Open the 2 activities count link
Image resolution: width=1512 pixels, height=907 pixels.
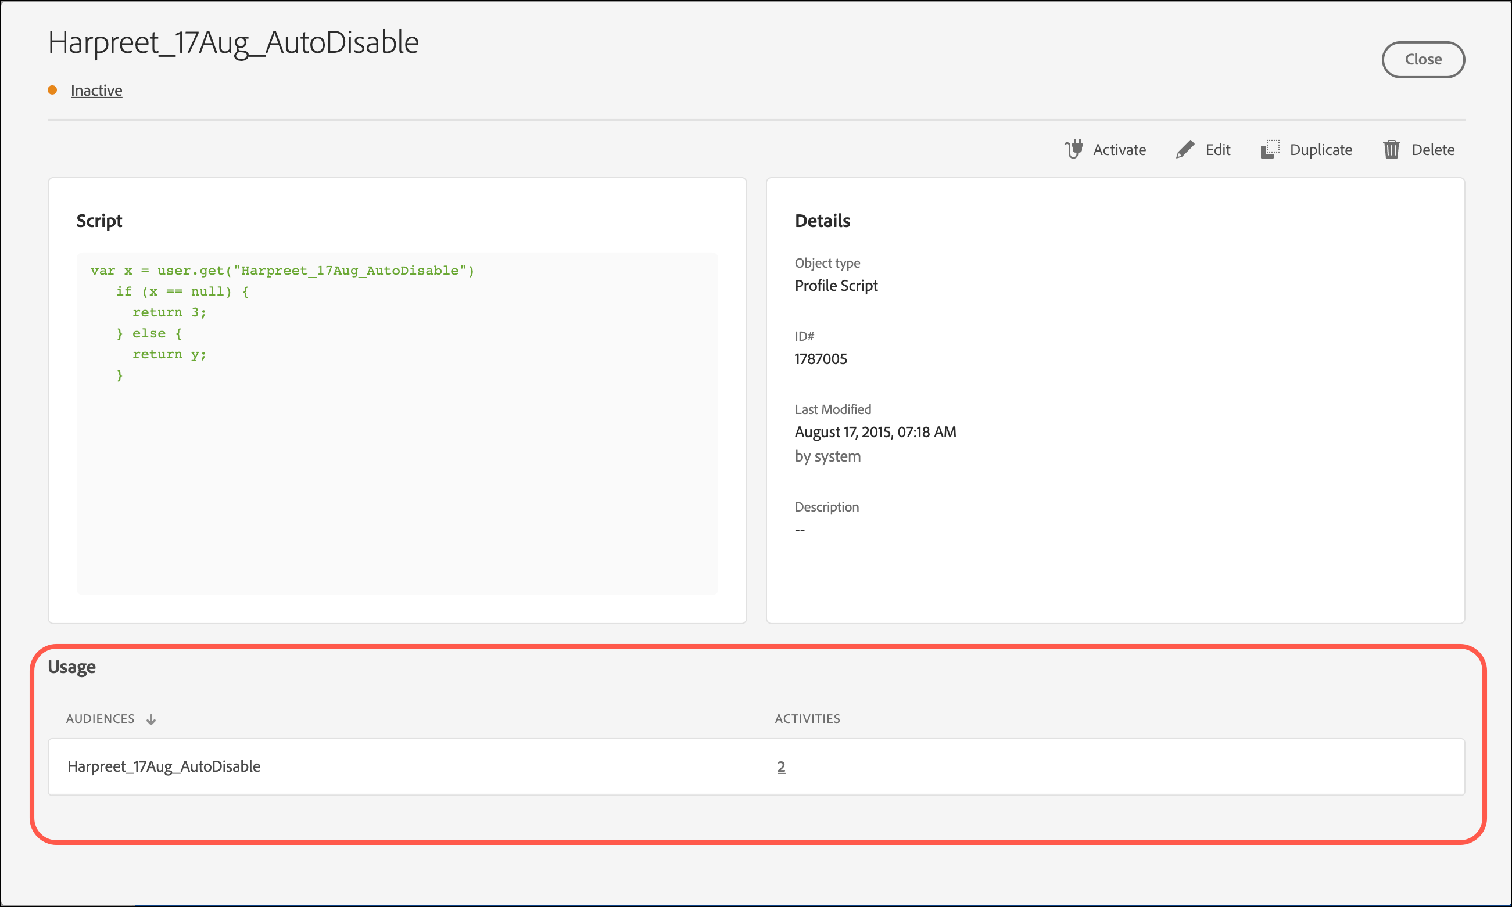click(x=781, y=766)
